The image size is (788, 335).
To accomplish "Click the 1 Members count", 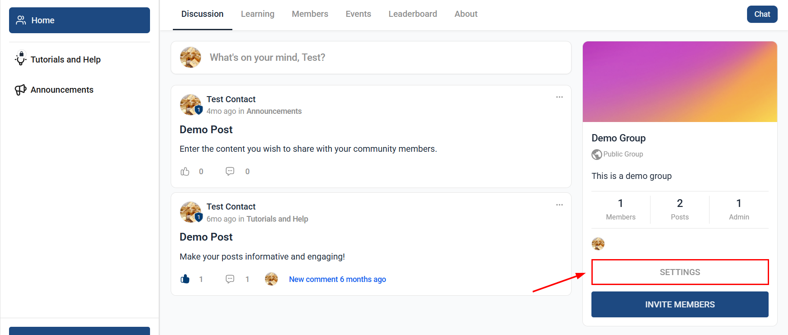I will (621, 210).
